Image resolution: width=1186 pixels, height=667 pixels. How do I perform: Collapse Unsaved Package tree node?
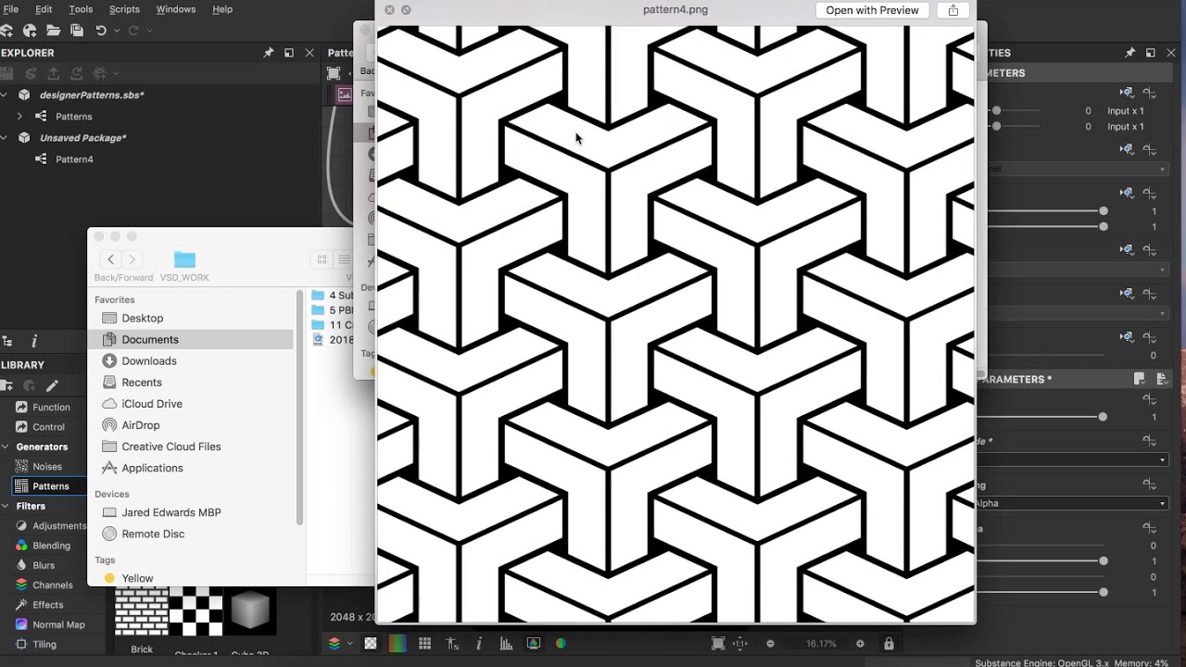[5, 137]
